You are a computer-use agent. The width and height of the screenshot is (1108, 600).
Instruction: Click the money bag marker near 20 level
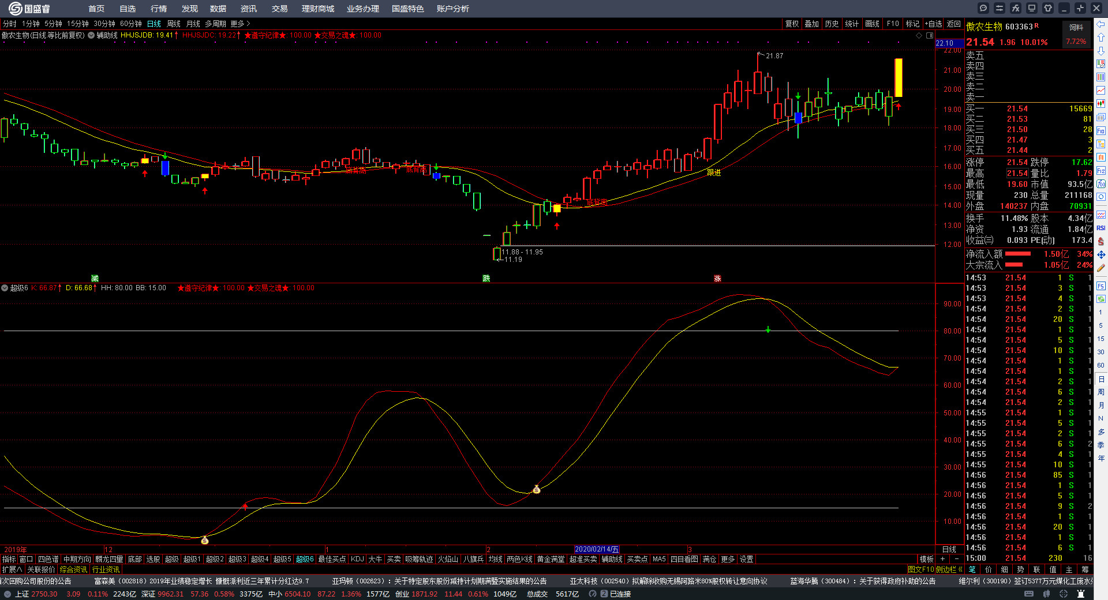coord(536,489)
